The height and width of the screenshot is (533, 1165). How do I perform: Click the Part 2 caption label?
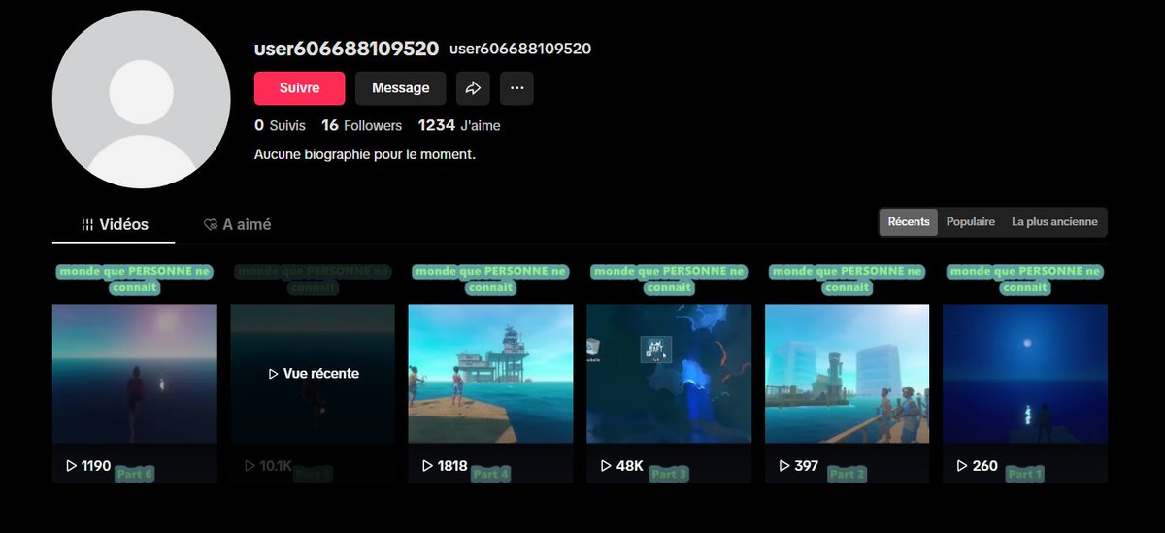pos(847,475)
